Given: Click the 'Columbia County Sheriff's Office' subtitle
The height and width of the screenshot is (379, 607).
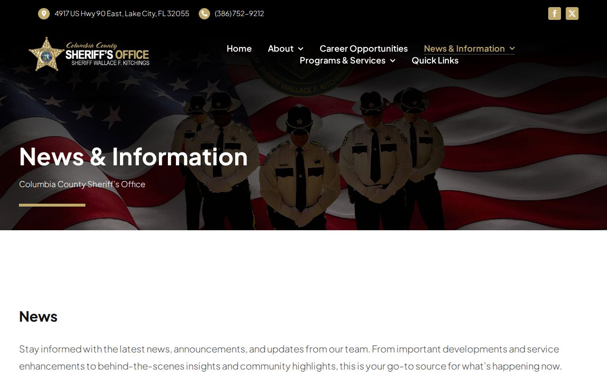Looking at the screenshot, I should point(82,184).
